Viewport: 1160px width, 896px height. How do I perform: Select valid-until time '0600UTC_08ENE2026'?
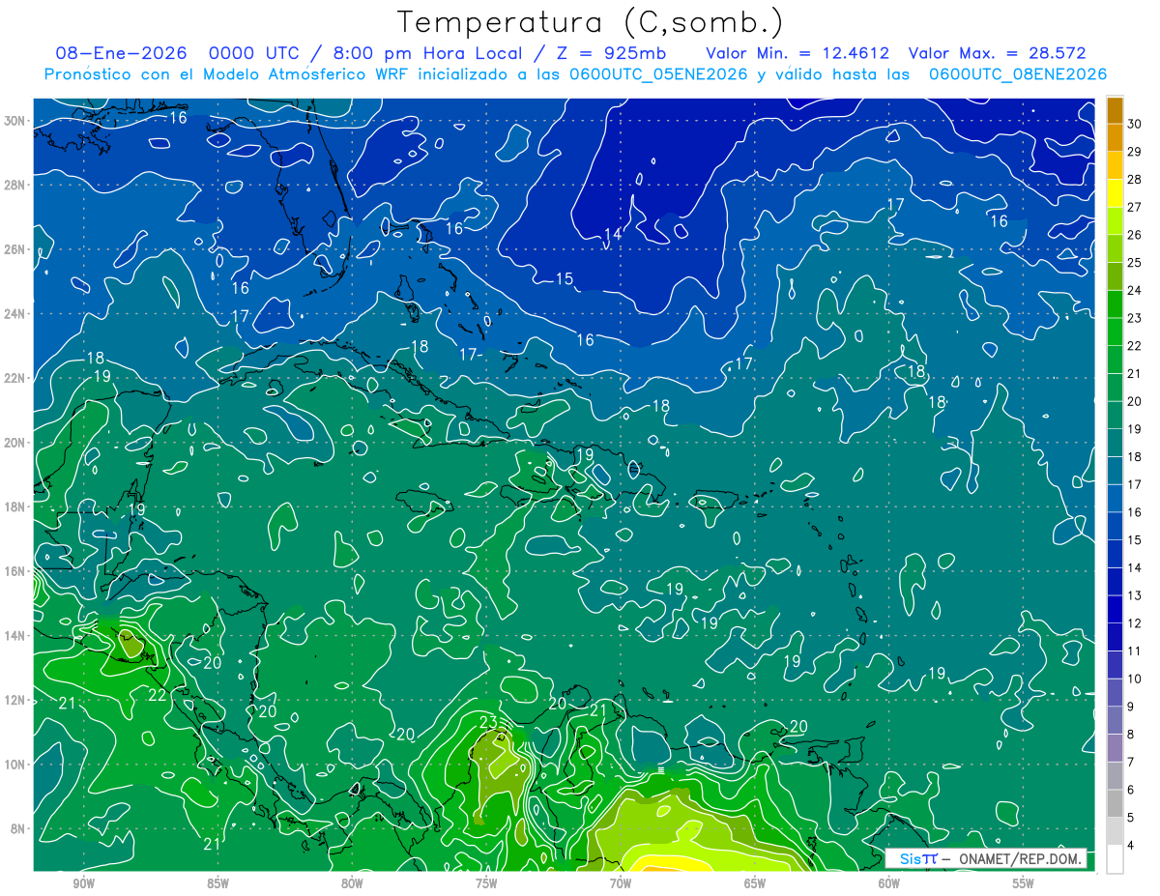coord(1017,74)
